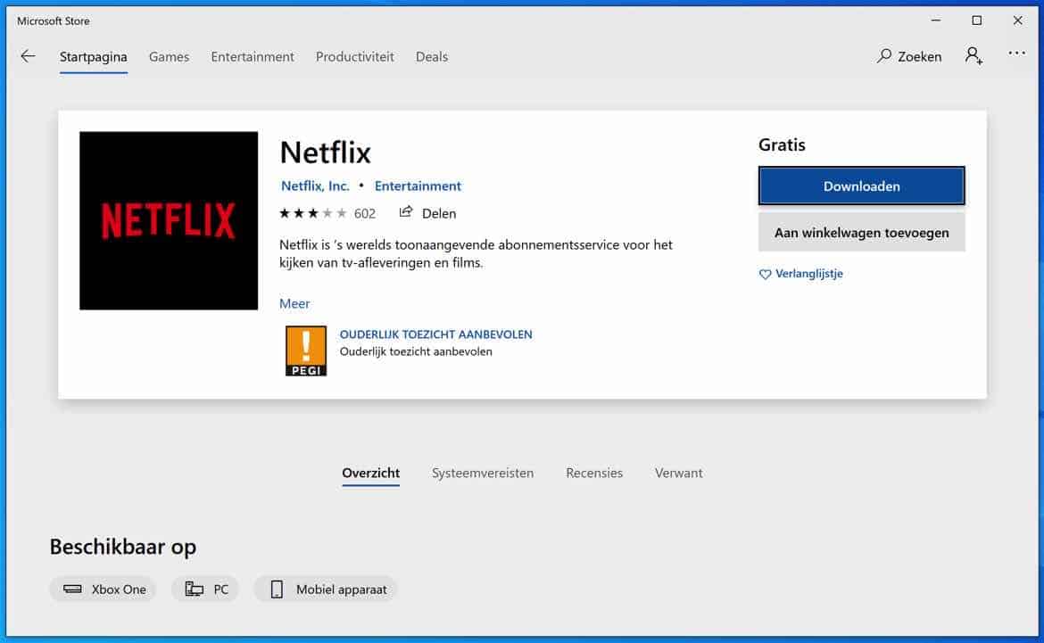The image size is (1044, 643).
Task: Open the search magnifier icon
Action: (884, 56)
